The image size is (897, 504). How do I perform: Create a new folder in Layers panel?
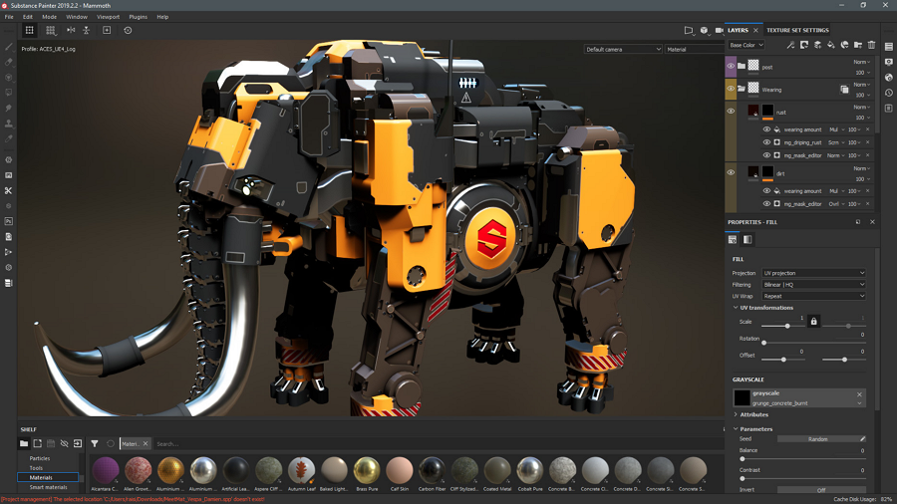coord(858,45)
